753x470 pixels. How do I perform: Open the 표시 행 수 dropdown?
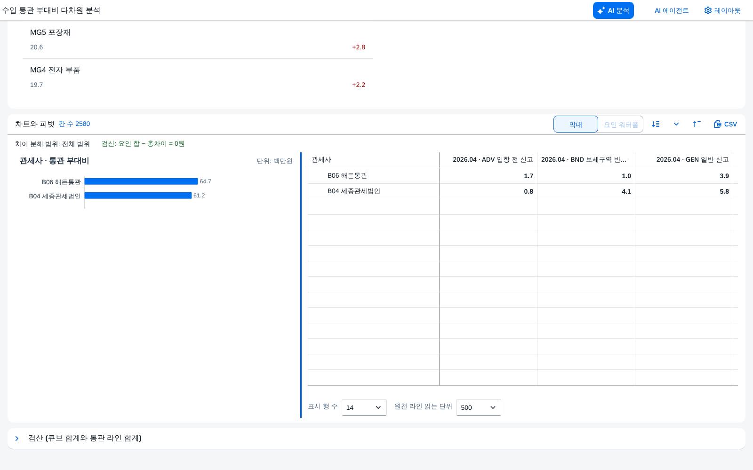click(x=364, y=407)
